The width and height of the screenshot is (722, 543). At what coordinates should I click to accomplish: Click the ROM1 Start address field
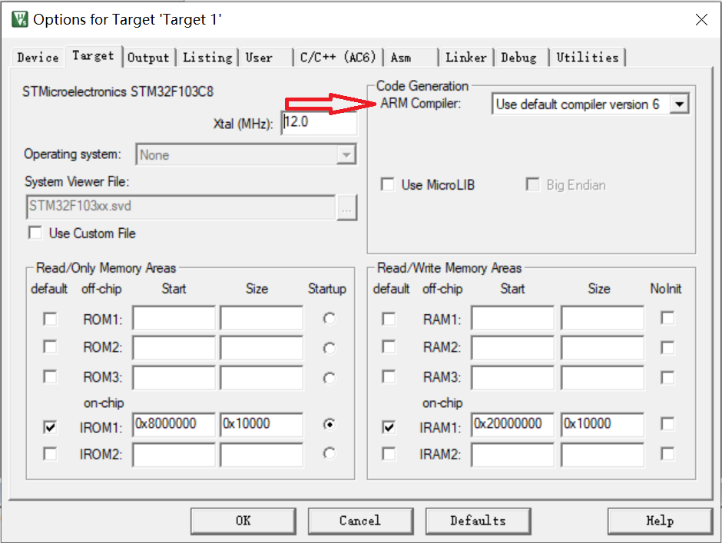pyautogui.click(x=174, y=318)
